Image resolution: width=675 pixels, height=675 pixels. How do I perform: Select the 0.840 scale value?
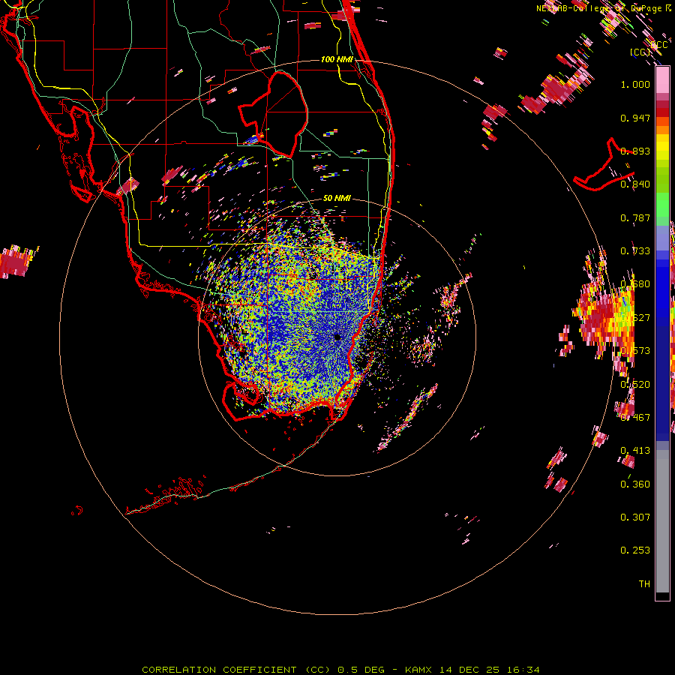point(635,184)
